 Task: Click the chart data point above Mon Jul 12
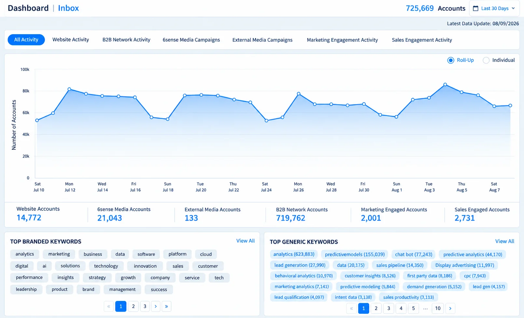[69, 89]
